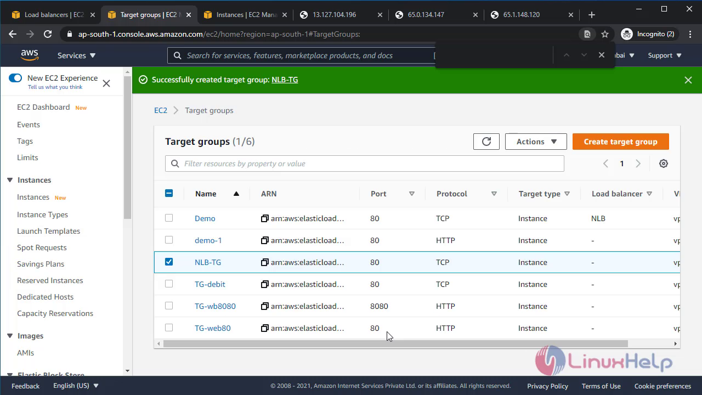Open table preferences gear icon

tap(664, 163)
